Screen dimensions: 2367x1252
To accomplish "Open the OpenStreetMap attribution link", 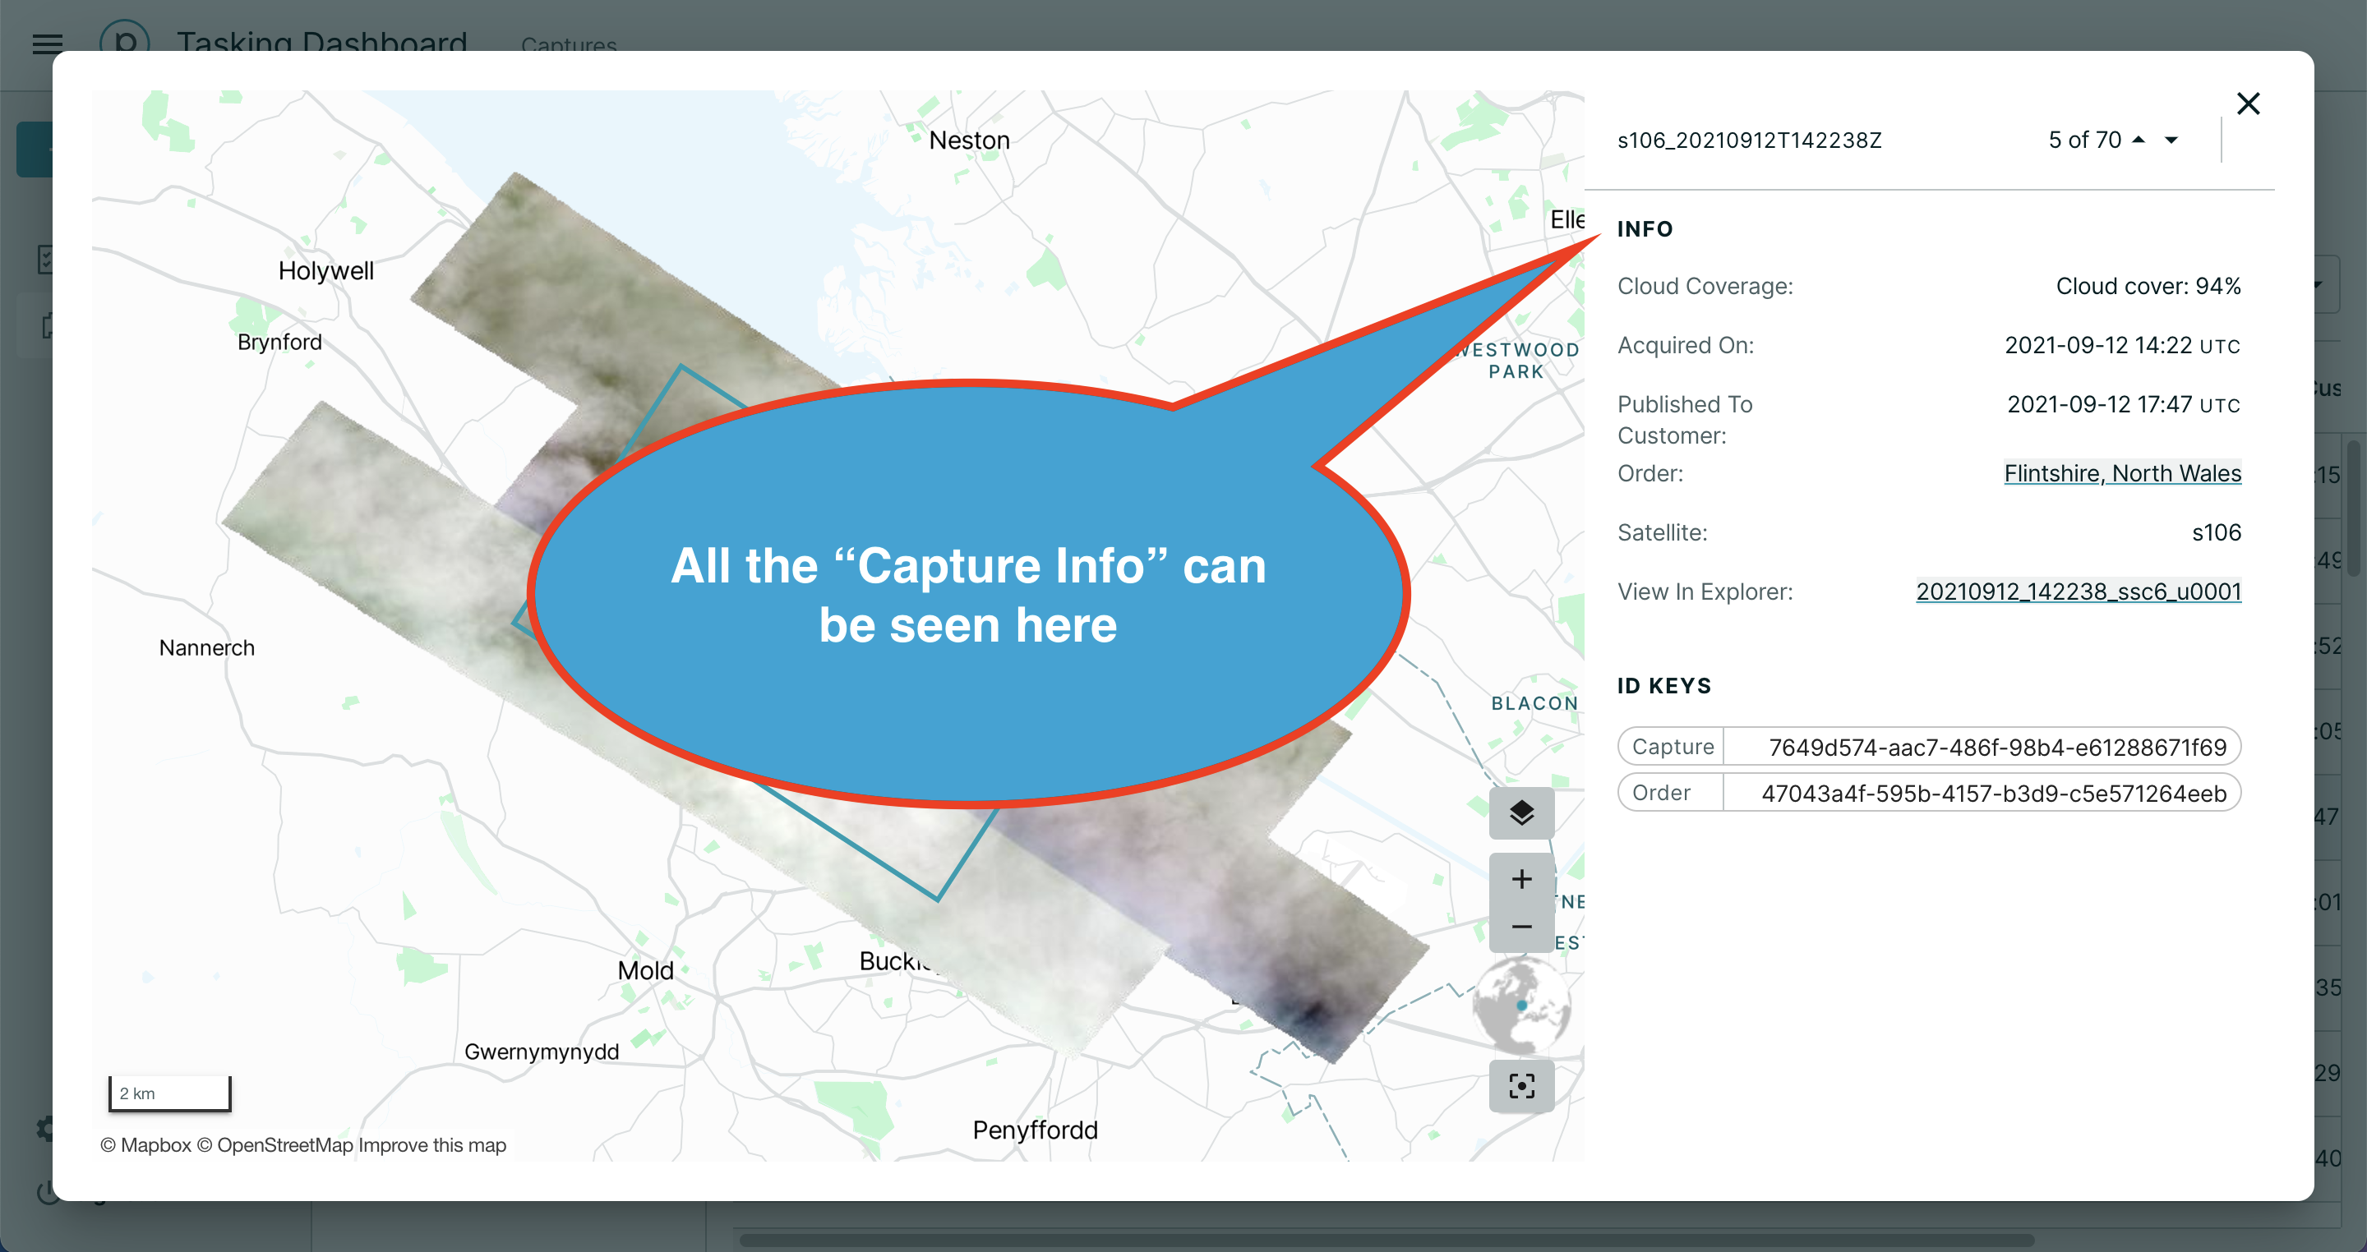I will pyautogui.click(x=275, y=1144).
